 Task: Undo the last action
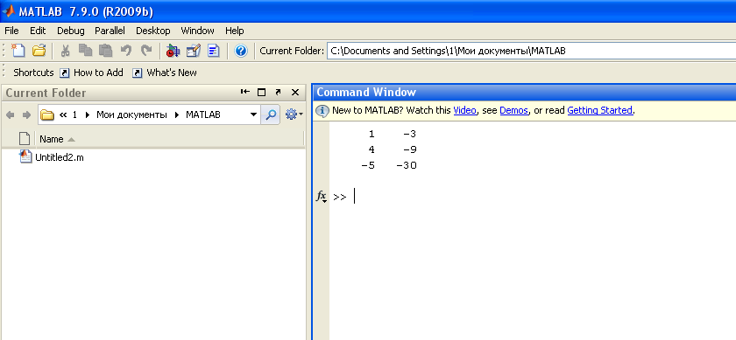[x=126, y=50]
